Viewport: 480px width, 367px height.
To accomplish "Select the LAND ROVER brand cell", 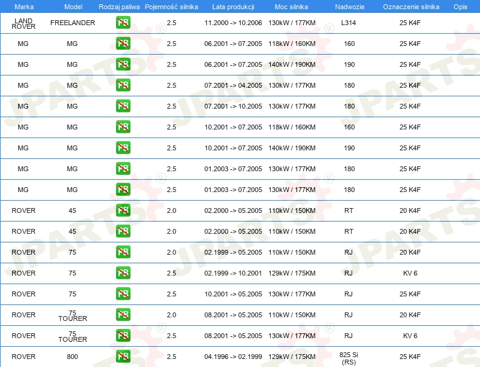I will click(x=23, y=23).
